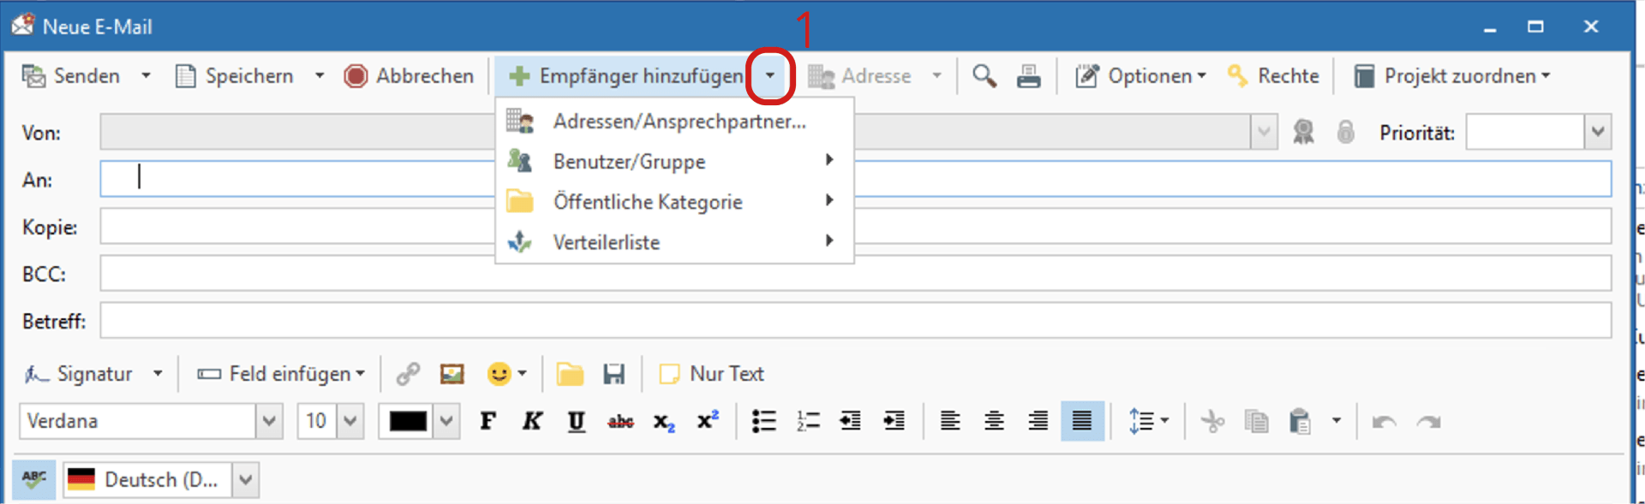The image size is (1645, 504).
Task: Open the emoji smiley picker
Action: [506, 374]
